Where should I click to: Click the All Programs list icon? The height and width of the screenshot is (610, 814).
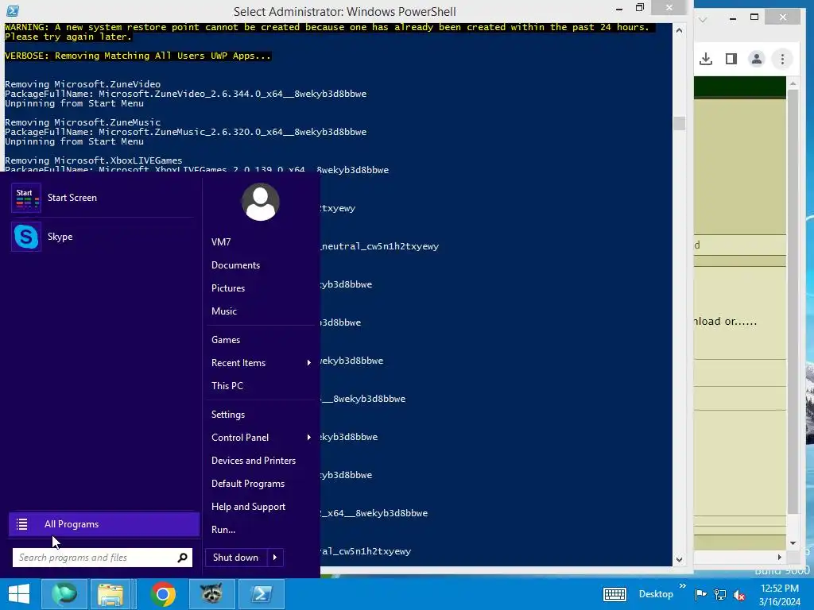pos(21,524)
